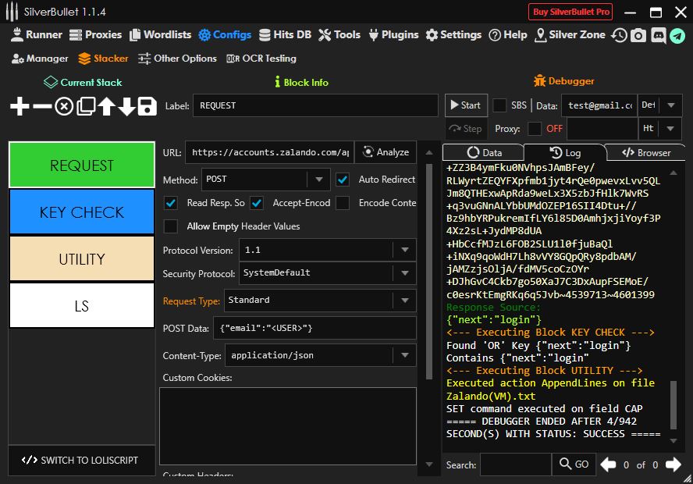Start the debugger
The height and width of the screenshot is (484, 693).
[x=466, y=105]
